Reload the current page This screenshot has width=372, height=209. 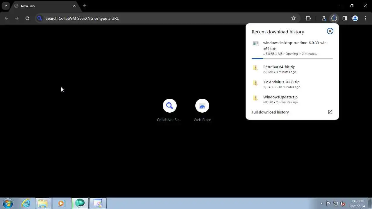point(27,18)
